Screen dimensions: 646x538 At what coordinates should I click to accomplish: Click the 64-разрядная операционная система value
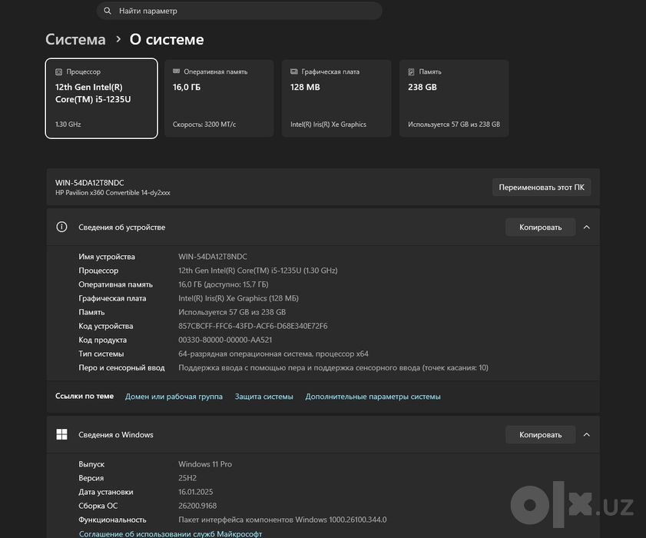(273, 354)
